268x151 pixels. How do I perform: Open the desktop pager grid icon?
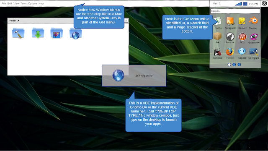click(245, 4)
